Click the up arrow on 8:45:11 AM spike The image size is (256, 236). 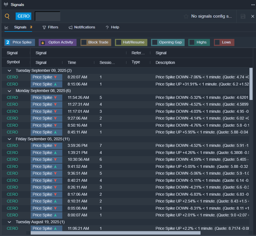(55, 132)
